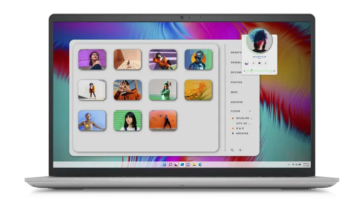
Task: Skip to the next track in music player
Action: 266,63
